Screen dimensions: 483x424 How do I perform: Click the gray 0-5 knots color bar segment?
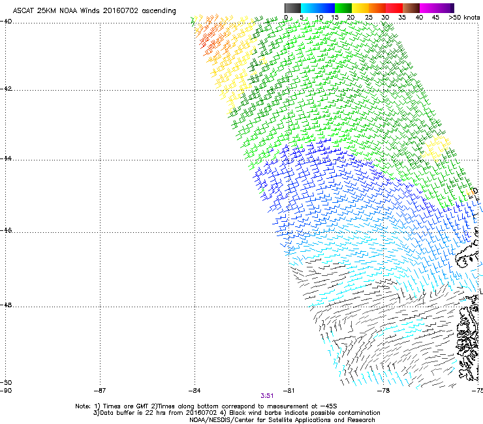tap(292, 8)
